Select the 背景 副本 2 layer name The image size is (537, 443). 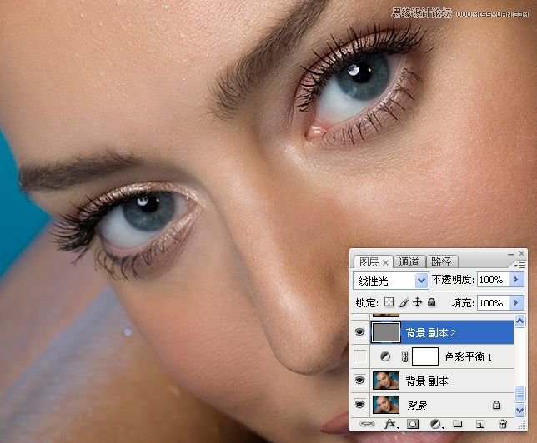click(430, 332)
